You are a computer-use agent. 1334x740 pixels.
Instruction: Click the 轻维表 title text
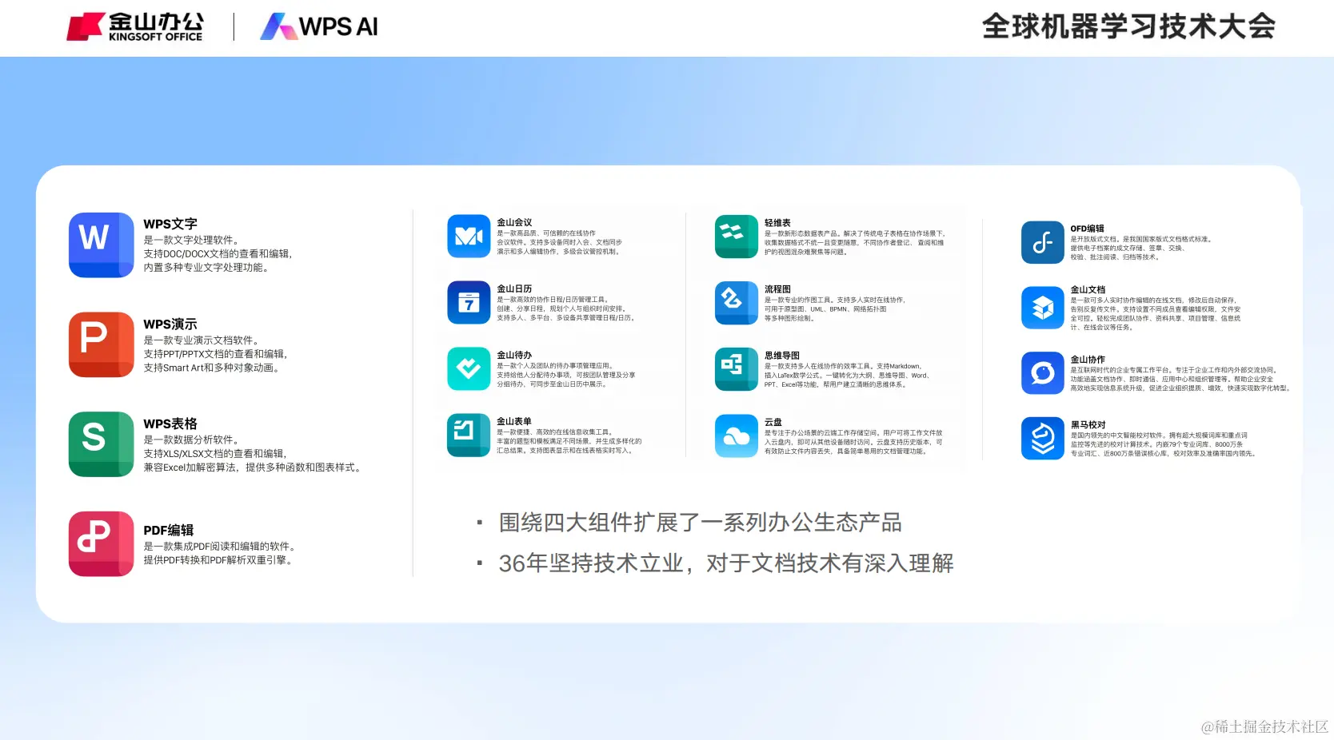pos(777,223)
